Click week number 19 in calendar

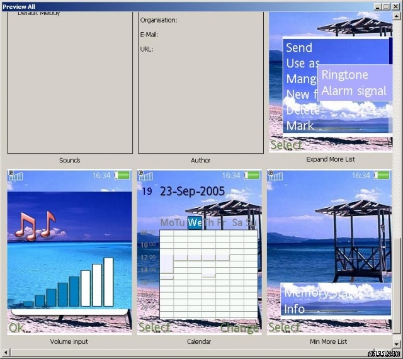coord(147,191)
